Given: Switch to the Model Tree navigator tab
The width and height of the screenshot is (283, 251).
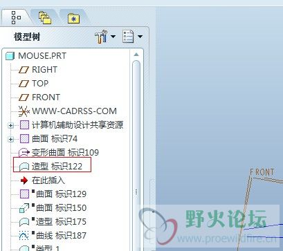Looking at the screenshot, I should pyautogui.click(x=16, y=18).
